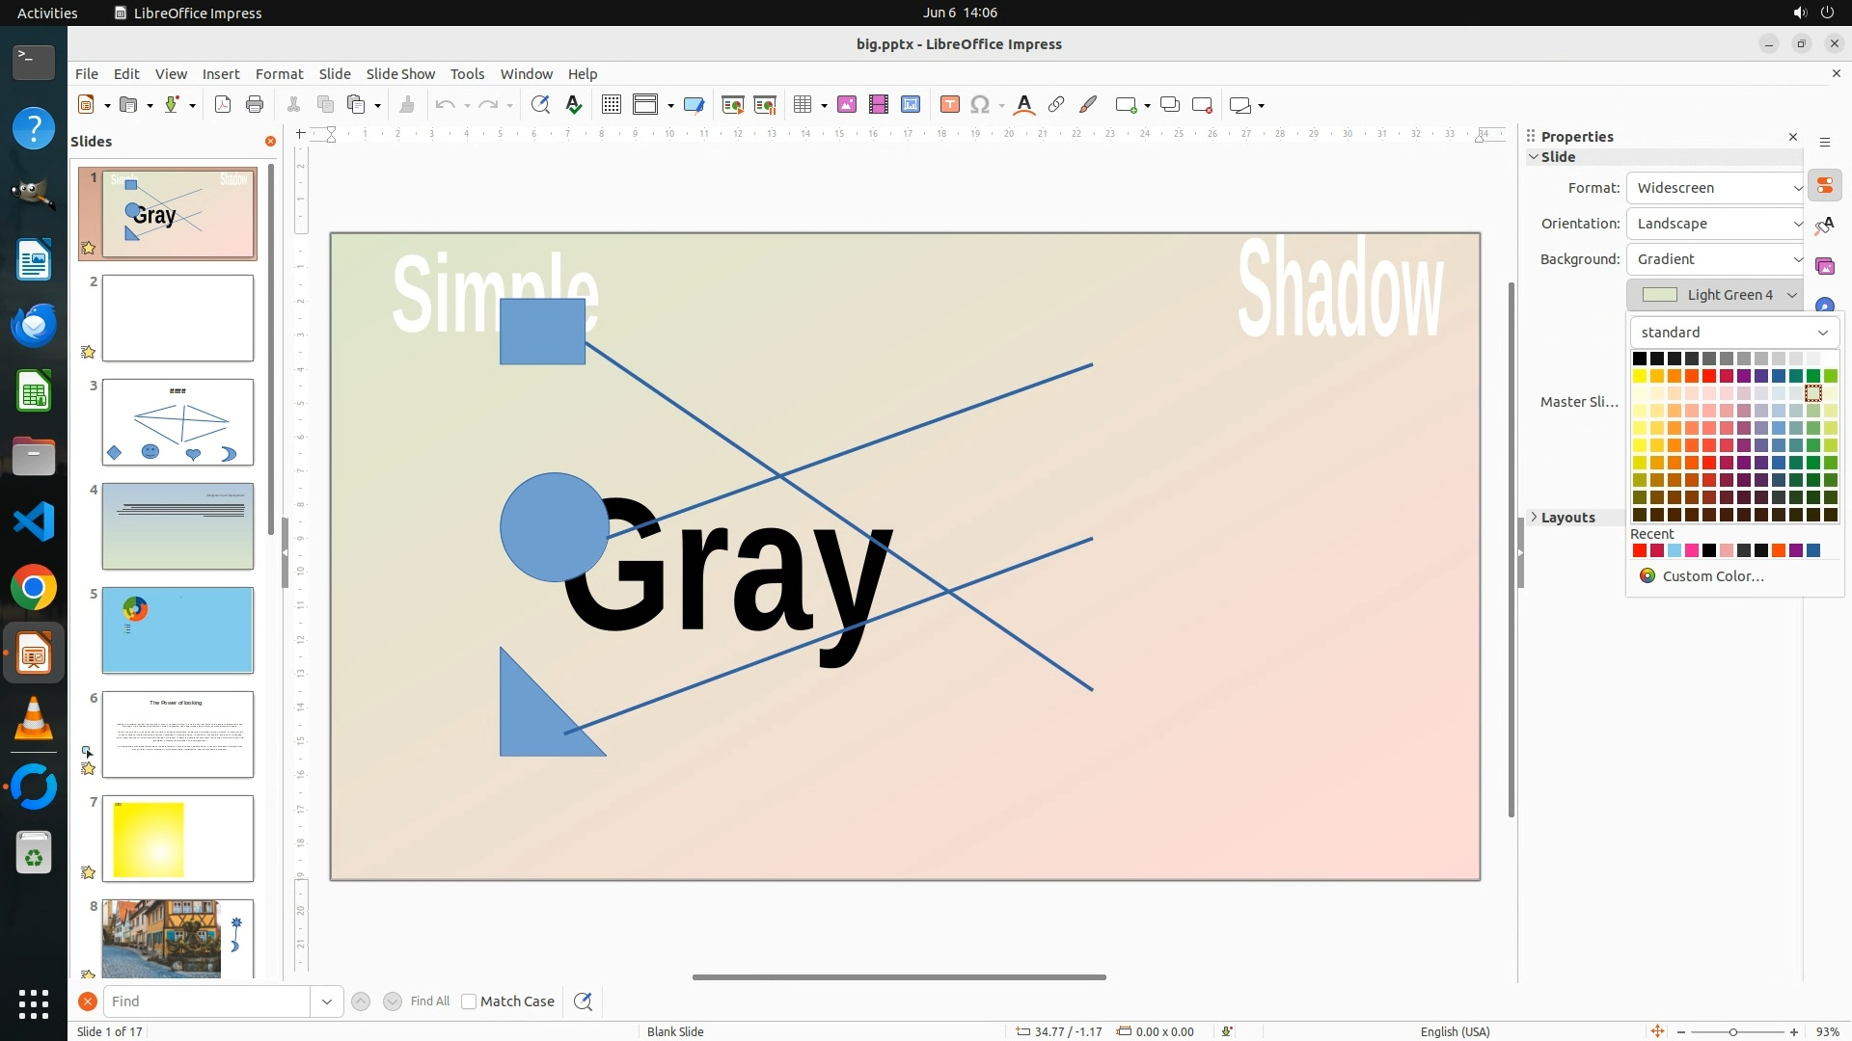Screen dimensions: 1852x1041
Task: Enable the Match Case checkbox
Action: coord(469,1001)
